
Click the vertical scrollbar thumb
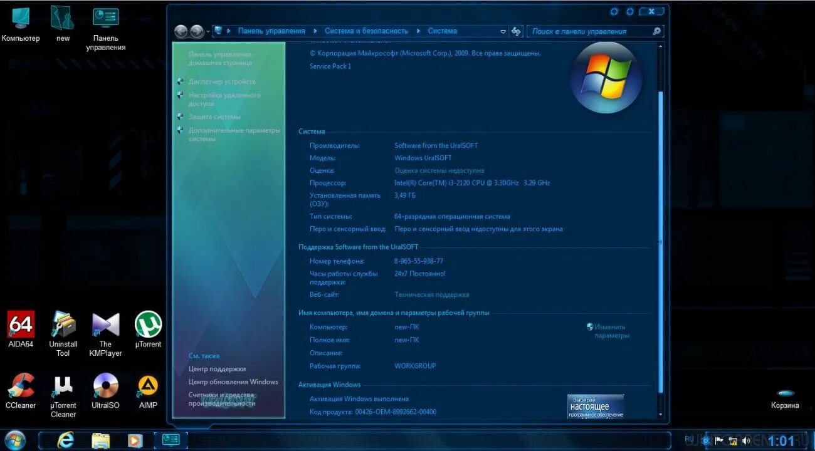click(660, 241)
